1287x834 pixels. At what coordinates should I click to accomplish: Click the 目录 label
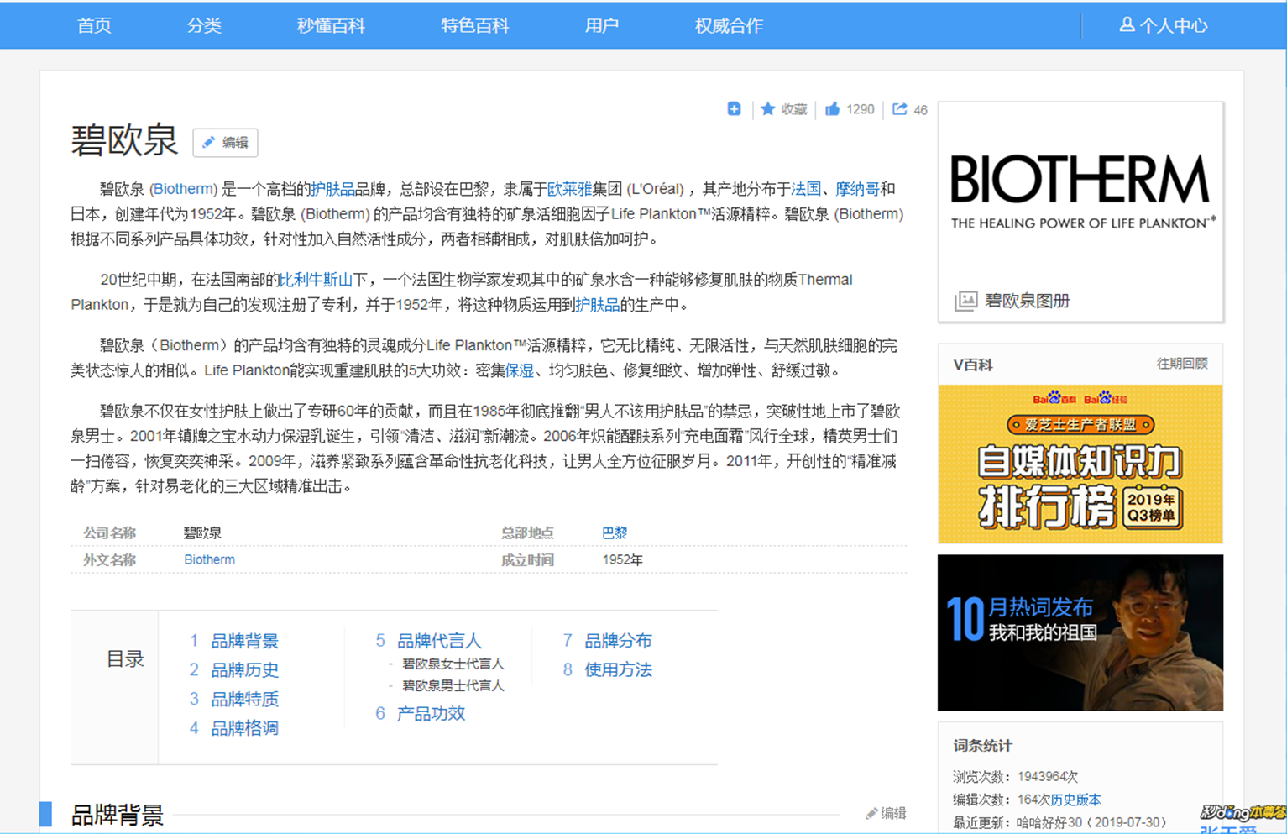pyautogui.click(x=125, y=659)
